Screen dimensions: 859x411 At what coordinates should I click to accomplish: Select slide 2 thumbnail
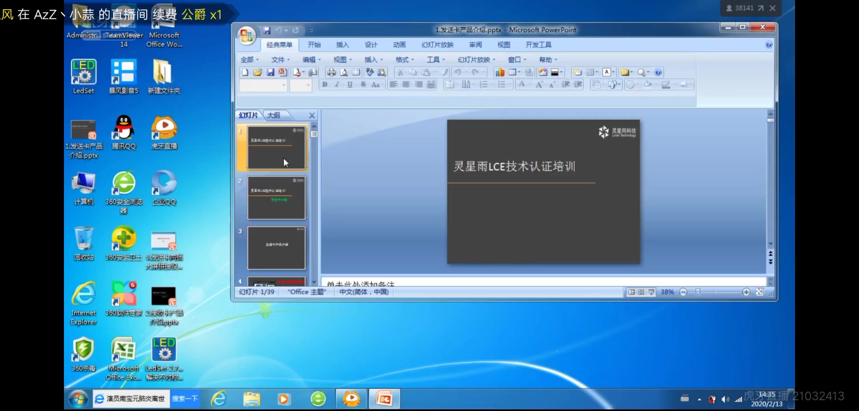coord(276,198)
